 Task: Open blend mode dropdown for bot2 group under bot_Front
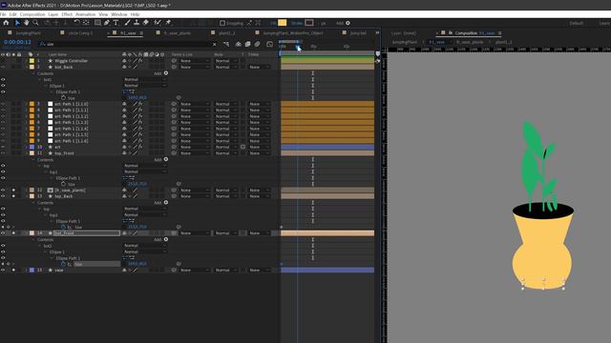coord(144,246)
